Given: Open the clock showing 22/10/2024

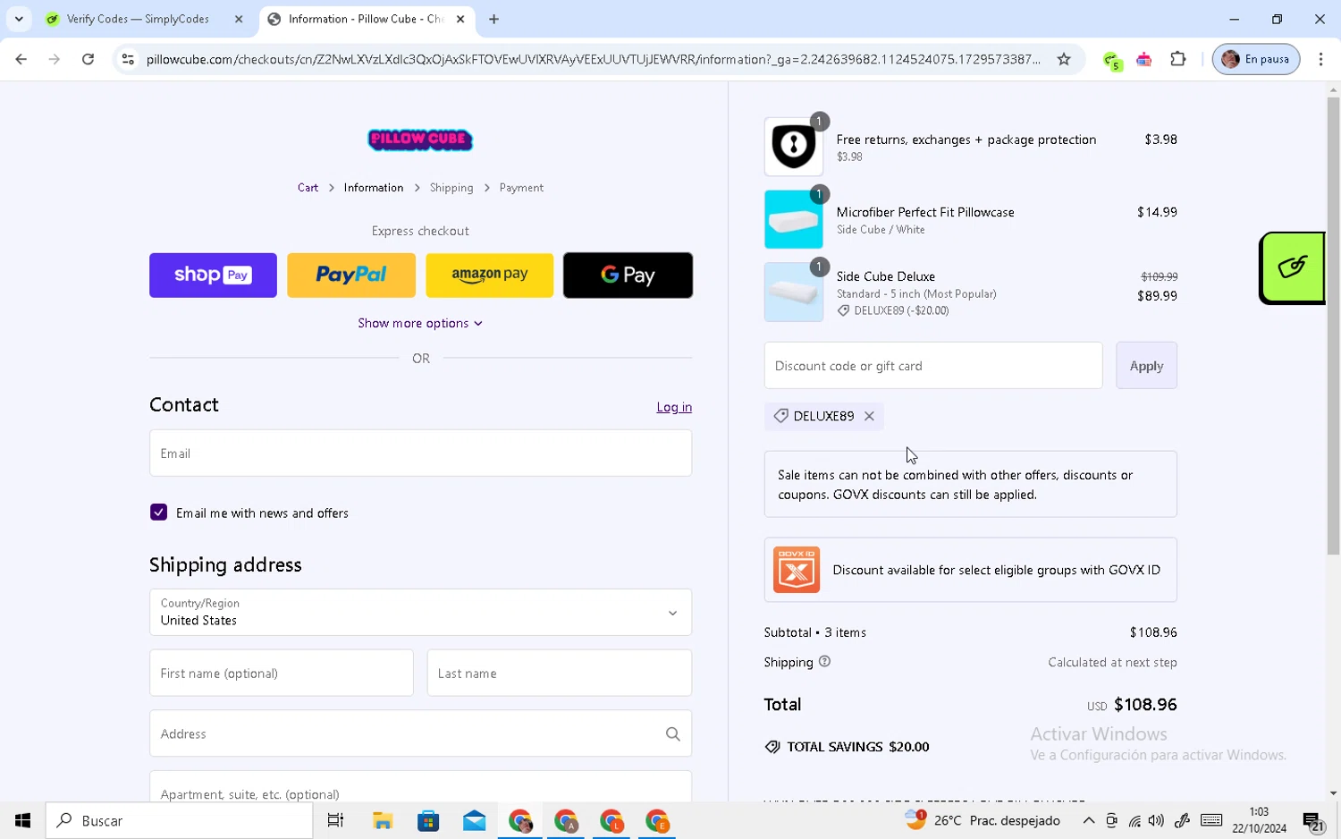Looking at the screenshot, I should (x=1259, y=820).
